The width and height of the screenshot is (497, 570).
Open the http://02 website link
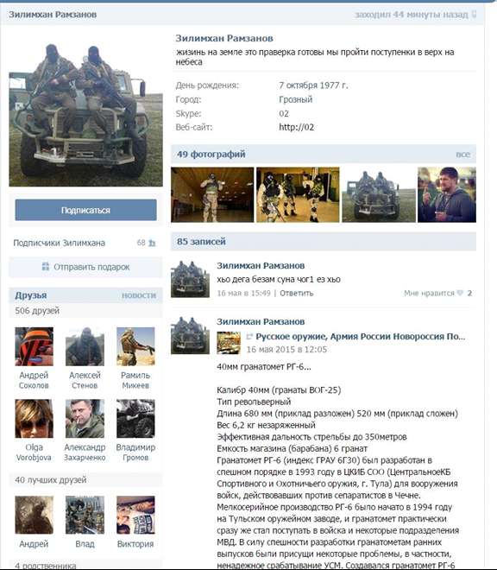(297, 127)
